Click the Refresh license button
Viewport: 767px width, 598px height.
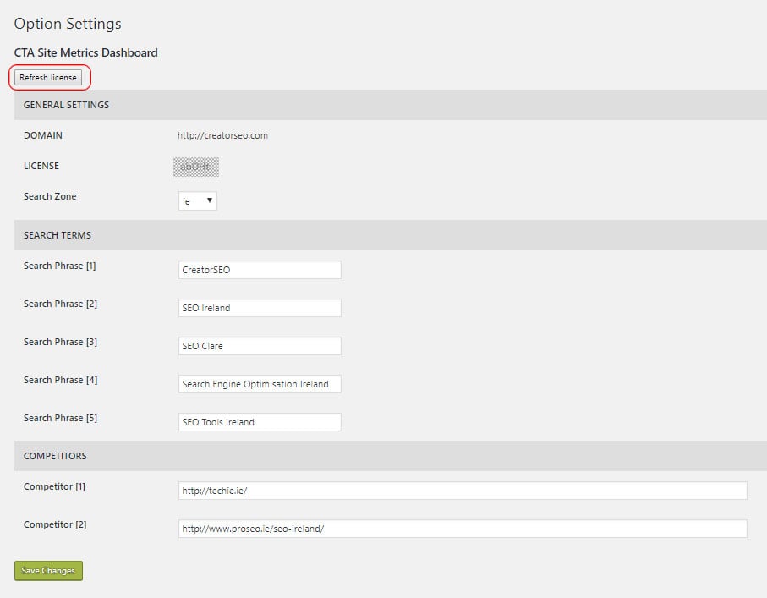click(x=49, y=77)
